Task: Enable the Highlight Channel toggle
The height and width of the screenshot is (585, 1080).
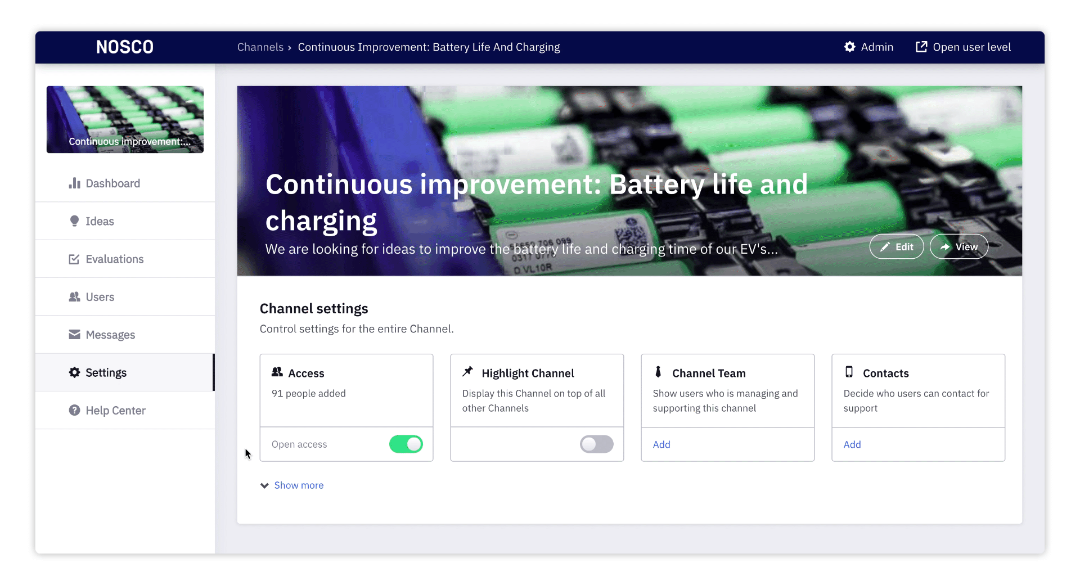Action: point(596,444)
